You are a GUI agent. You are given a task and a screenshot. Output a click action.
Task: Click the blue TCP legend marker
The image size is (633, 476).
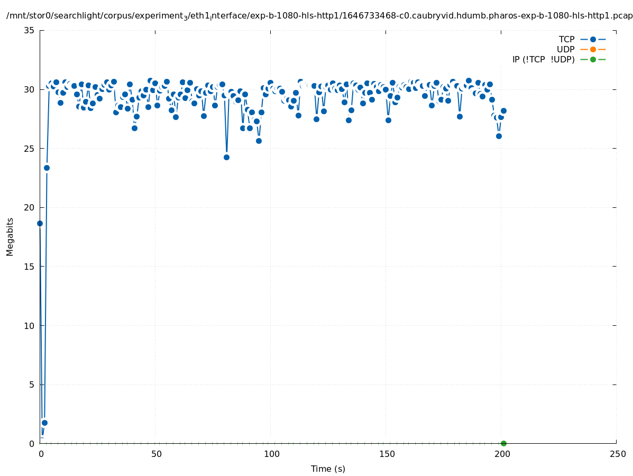593,39
